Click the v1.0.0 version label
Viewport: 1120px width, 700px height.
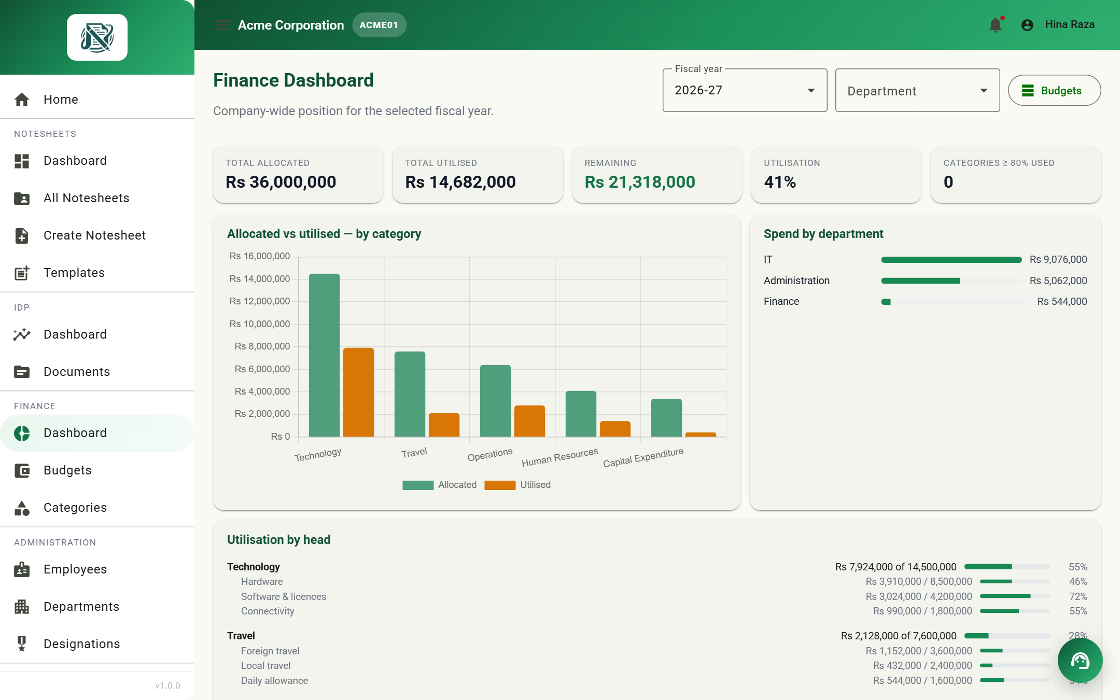point(167,685)
